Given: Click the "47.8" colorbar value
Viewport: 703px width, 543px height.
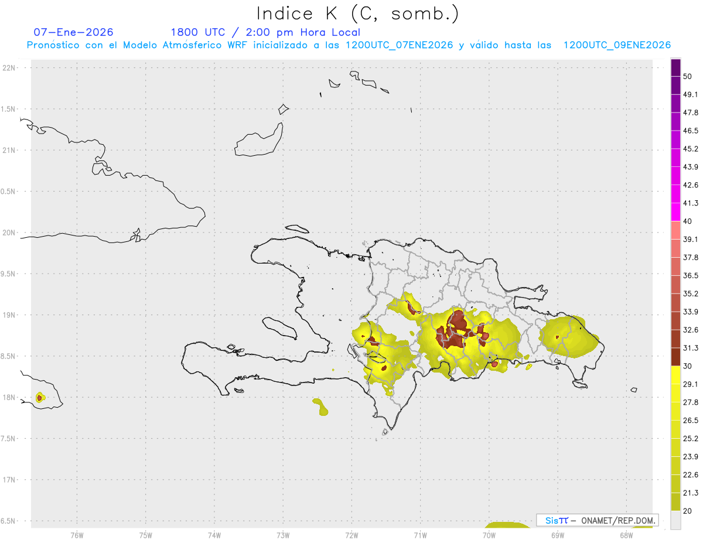Looking at the screenshot, I should [x=691, y=112].
